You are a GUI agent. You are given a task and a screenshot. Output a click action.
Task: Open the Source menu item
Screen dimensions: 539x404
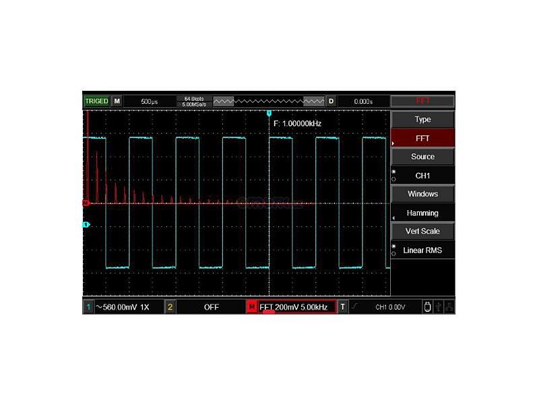[x=422, y=156]
